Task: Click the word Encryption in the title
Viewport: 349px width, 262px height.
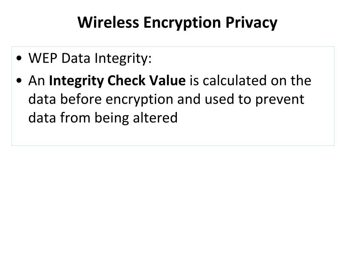Action: pos(182,23)
